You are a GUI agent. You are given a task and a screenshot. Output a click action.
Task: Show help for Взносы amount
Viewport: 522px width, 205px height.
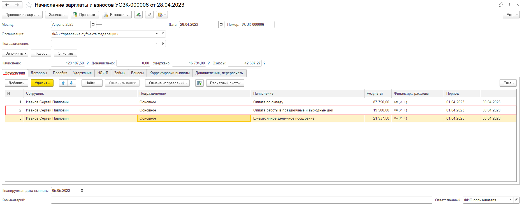pyautogui.click(x=265, y=63)
